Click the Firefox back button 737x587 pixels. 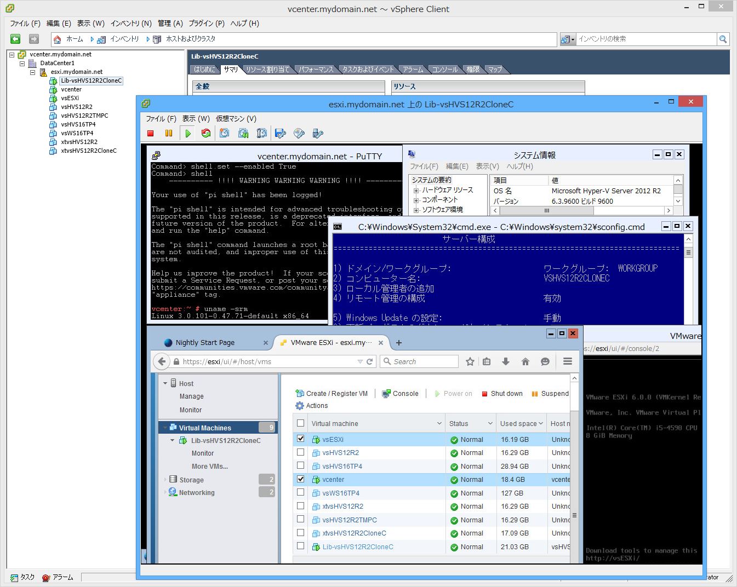click(161, 361)
